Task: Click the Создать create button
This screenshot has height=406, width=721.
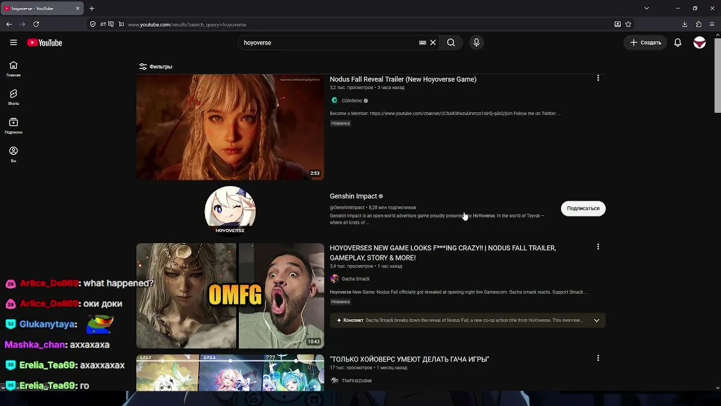Action: [646, 43]
